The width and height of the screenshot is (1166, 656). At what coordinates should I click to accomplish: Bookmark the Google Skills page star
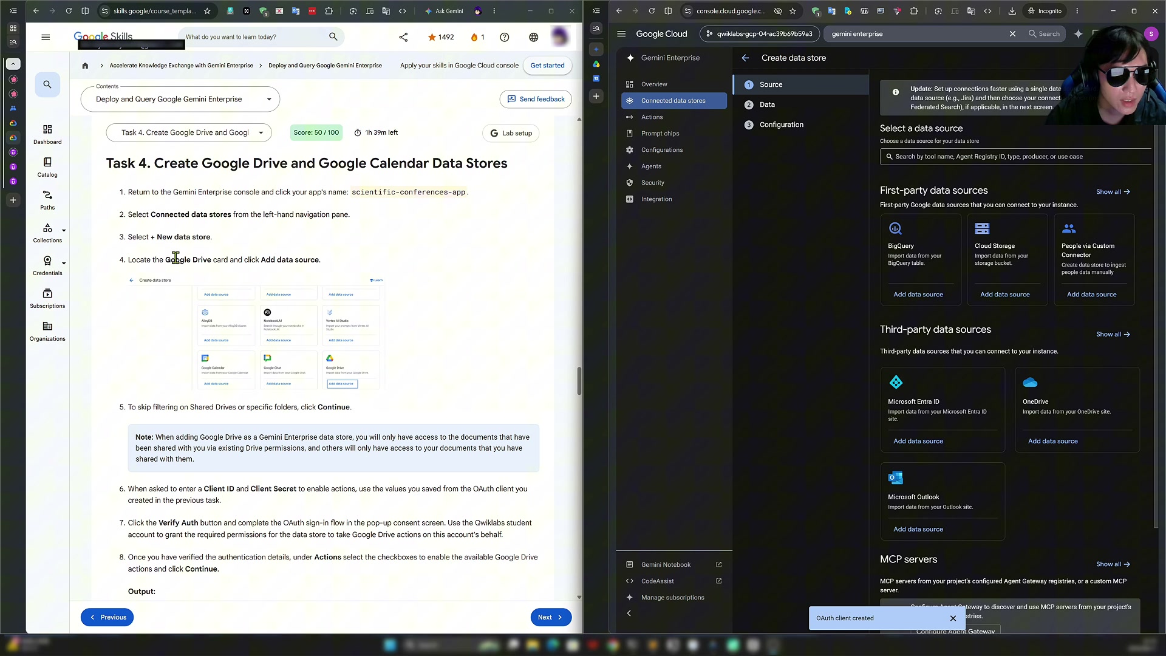(x=207, y=11)
